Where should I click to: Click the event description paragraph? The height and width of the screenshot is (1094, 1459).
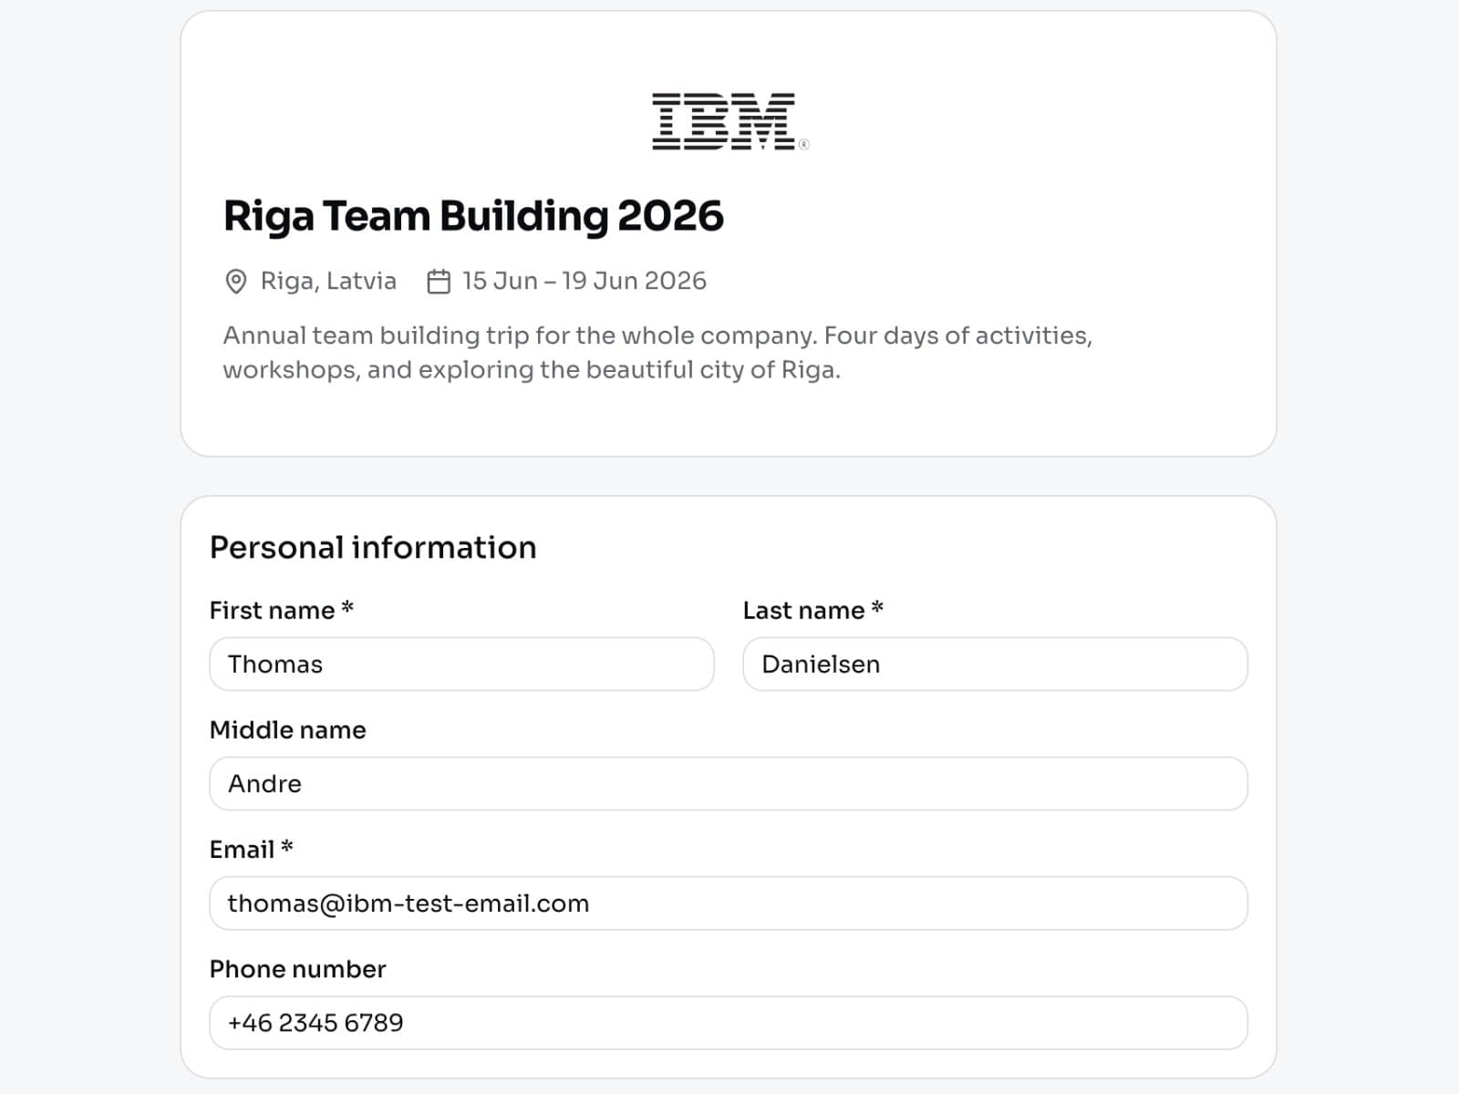tap(657, 353)
